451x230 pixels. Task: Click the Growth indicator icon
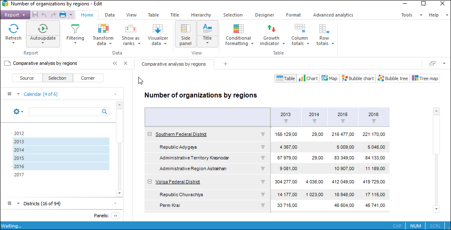271,29
